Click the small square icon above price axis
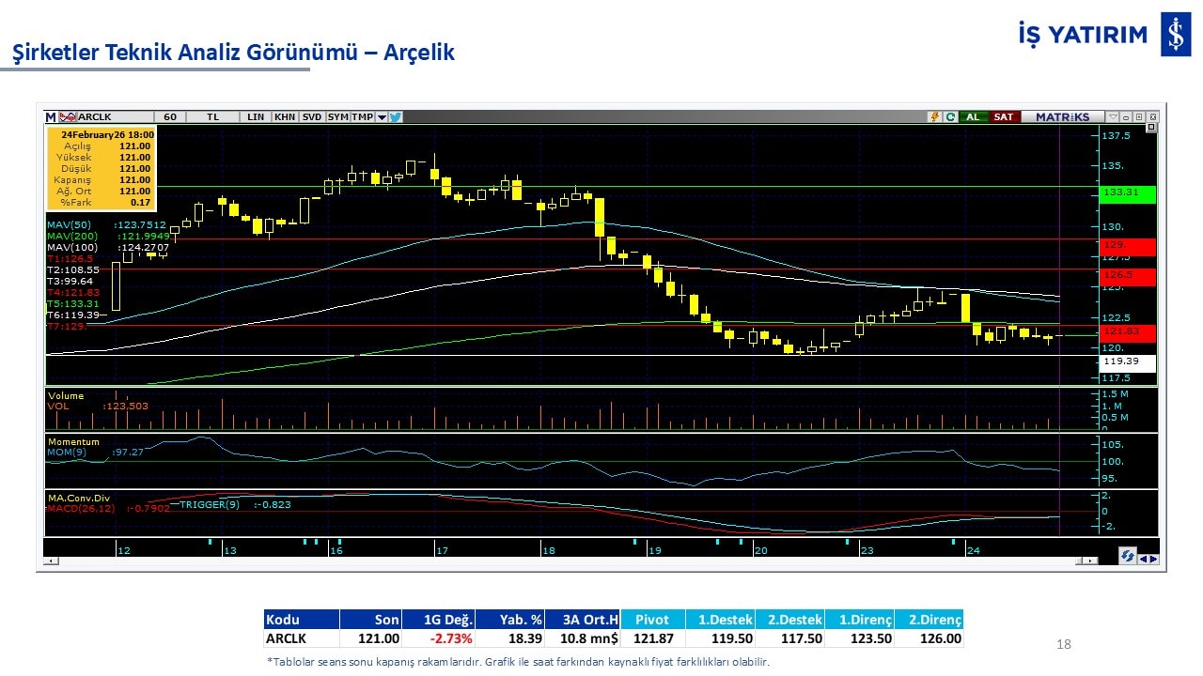This screenshot has height=676, width=1203. coord(1152,127)
